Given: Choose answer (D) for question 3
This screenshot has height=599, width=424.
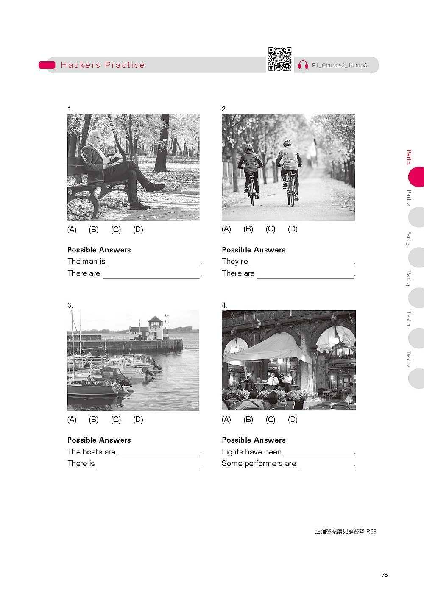Looking at the screenshot, I should (138, 420).
